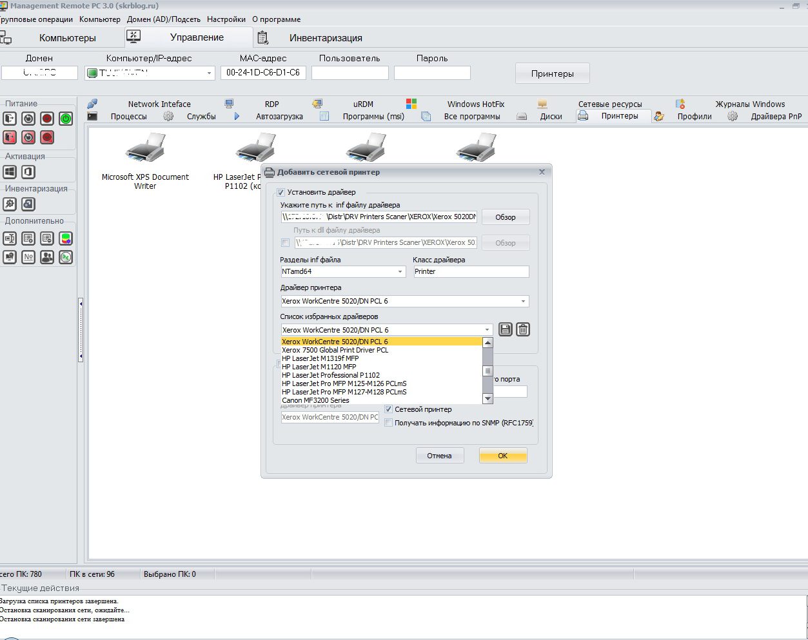Image resolution: width=808 pixels, height=640 pixels.
Task: Open the Диски tab
Action: (x=551, y=117)
